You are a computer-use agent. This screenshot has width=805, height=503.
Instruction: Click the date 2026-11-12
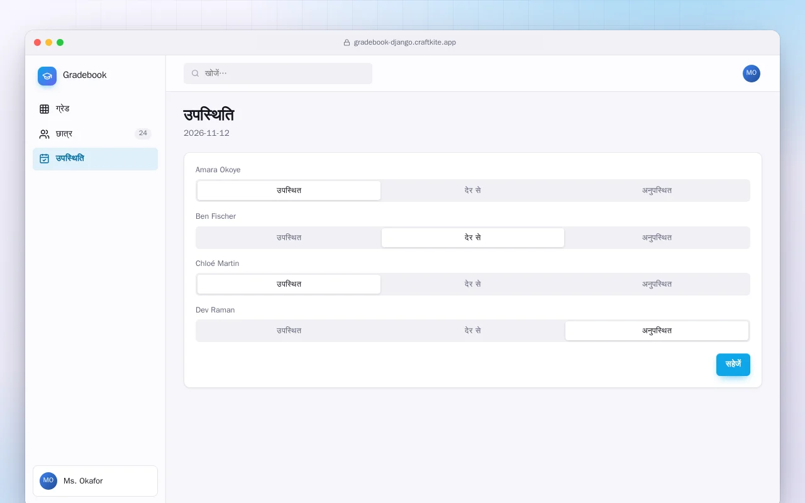coord(206,133)
